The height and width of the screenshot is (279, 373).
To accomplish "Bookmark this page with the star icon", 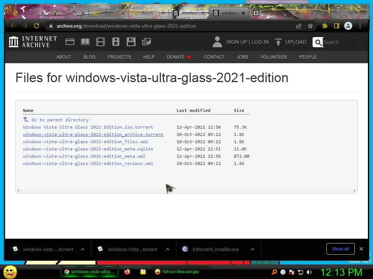I will tap(310, 26).
